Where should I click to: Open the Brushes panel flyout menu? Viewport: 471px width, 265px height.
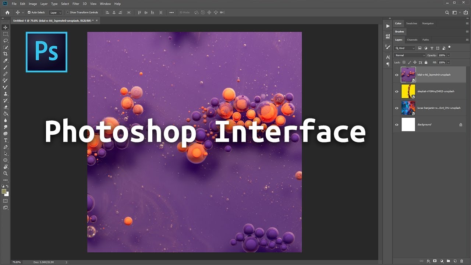467,32
